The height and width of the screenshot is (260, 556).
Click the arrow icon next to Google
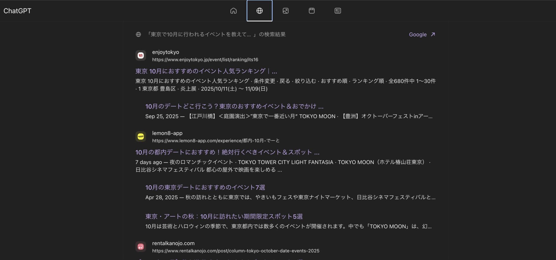[x=433, y=34]
